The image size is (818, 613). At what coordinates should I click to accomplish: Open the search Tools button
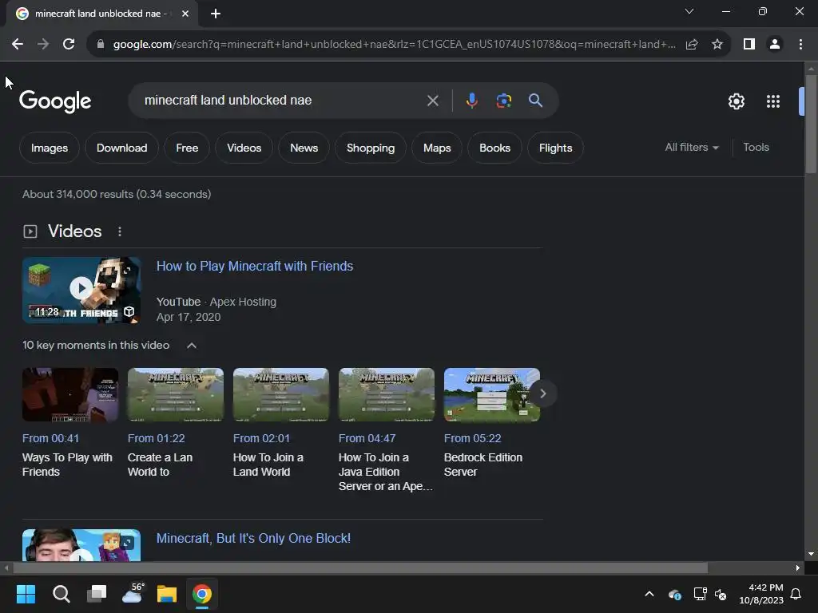pos(756,148)
